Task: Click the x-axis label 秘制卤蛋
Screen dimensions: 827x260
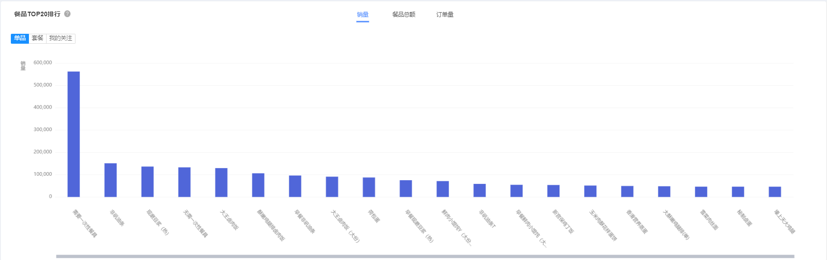Action: 744,218
